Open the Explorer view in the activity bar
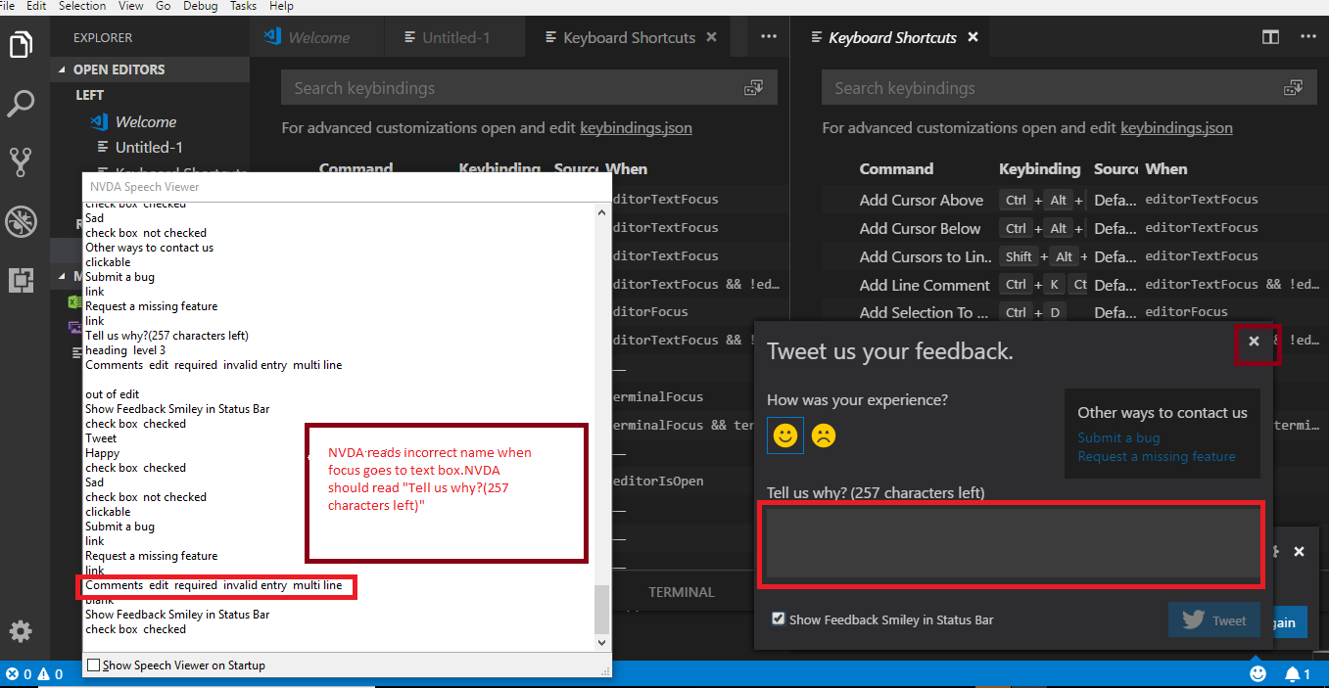This screenshot has height=688, width=1329. [x=21, y=43]
